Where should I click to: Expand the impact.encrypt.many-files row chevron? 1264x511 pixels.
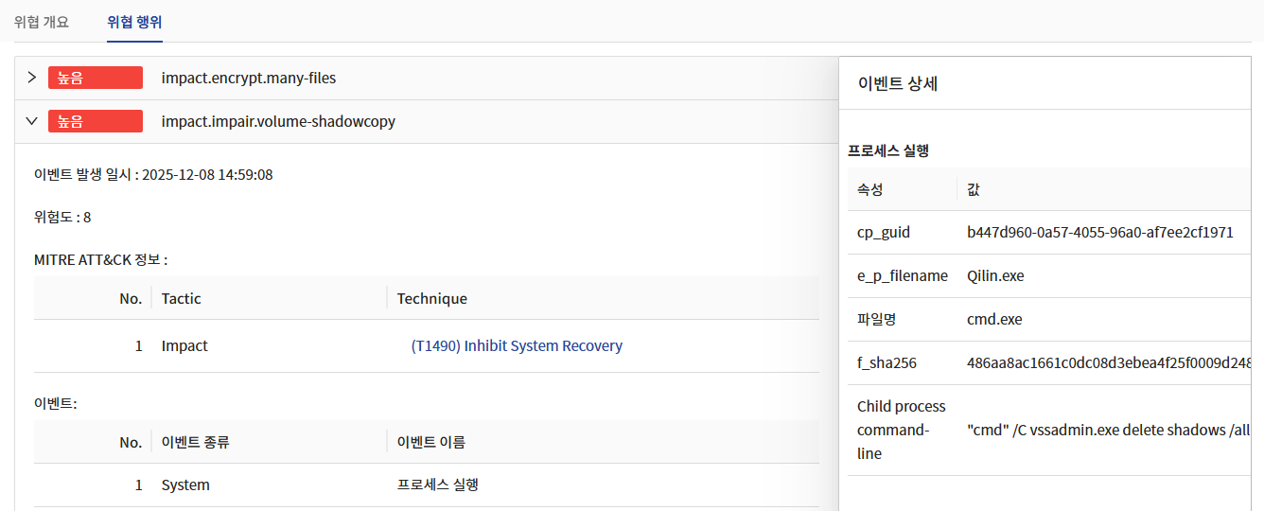(31, 78)
